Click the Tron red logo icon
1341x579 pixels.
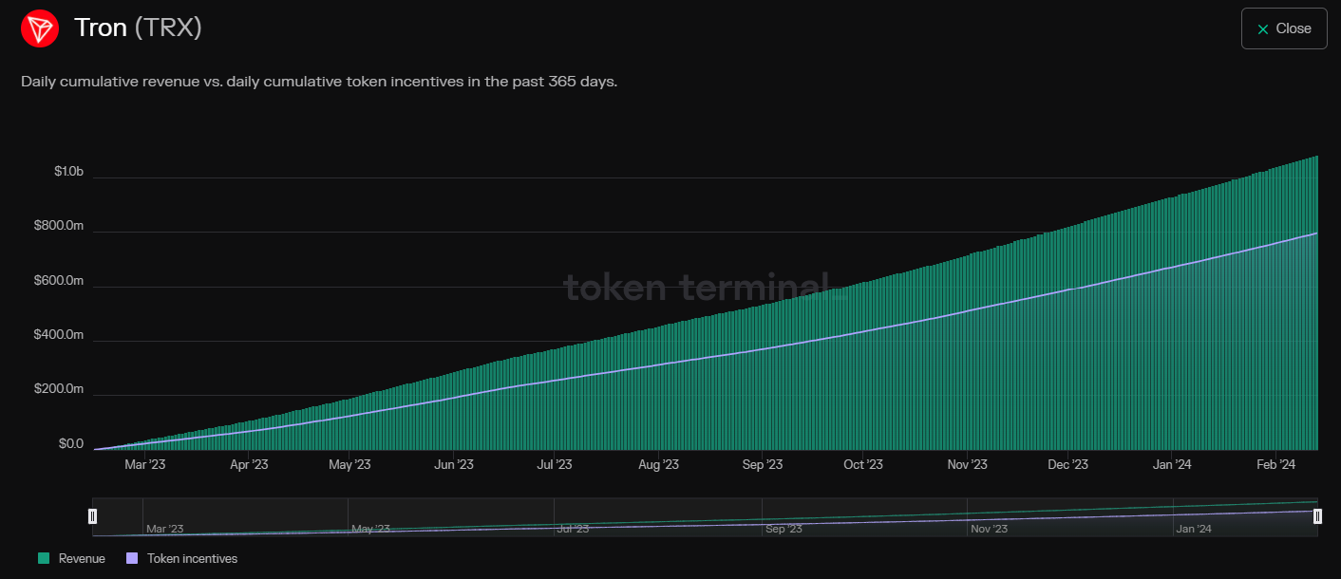pyautogui.click(x=40, y=28)
